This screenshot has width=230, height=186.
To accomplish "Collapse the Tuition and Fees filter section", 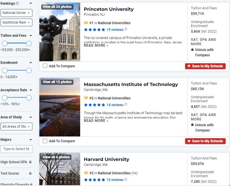I will [31, 36].
